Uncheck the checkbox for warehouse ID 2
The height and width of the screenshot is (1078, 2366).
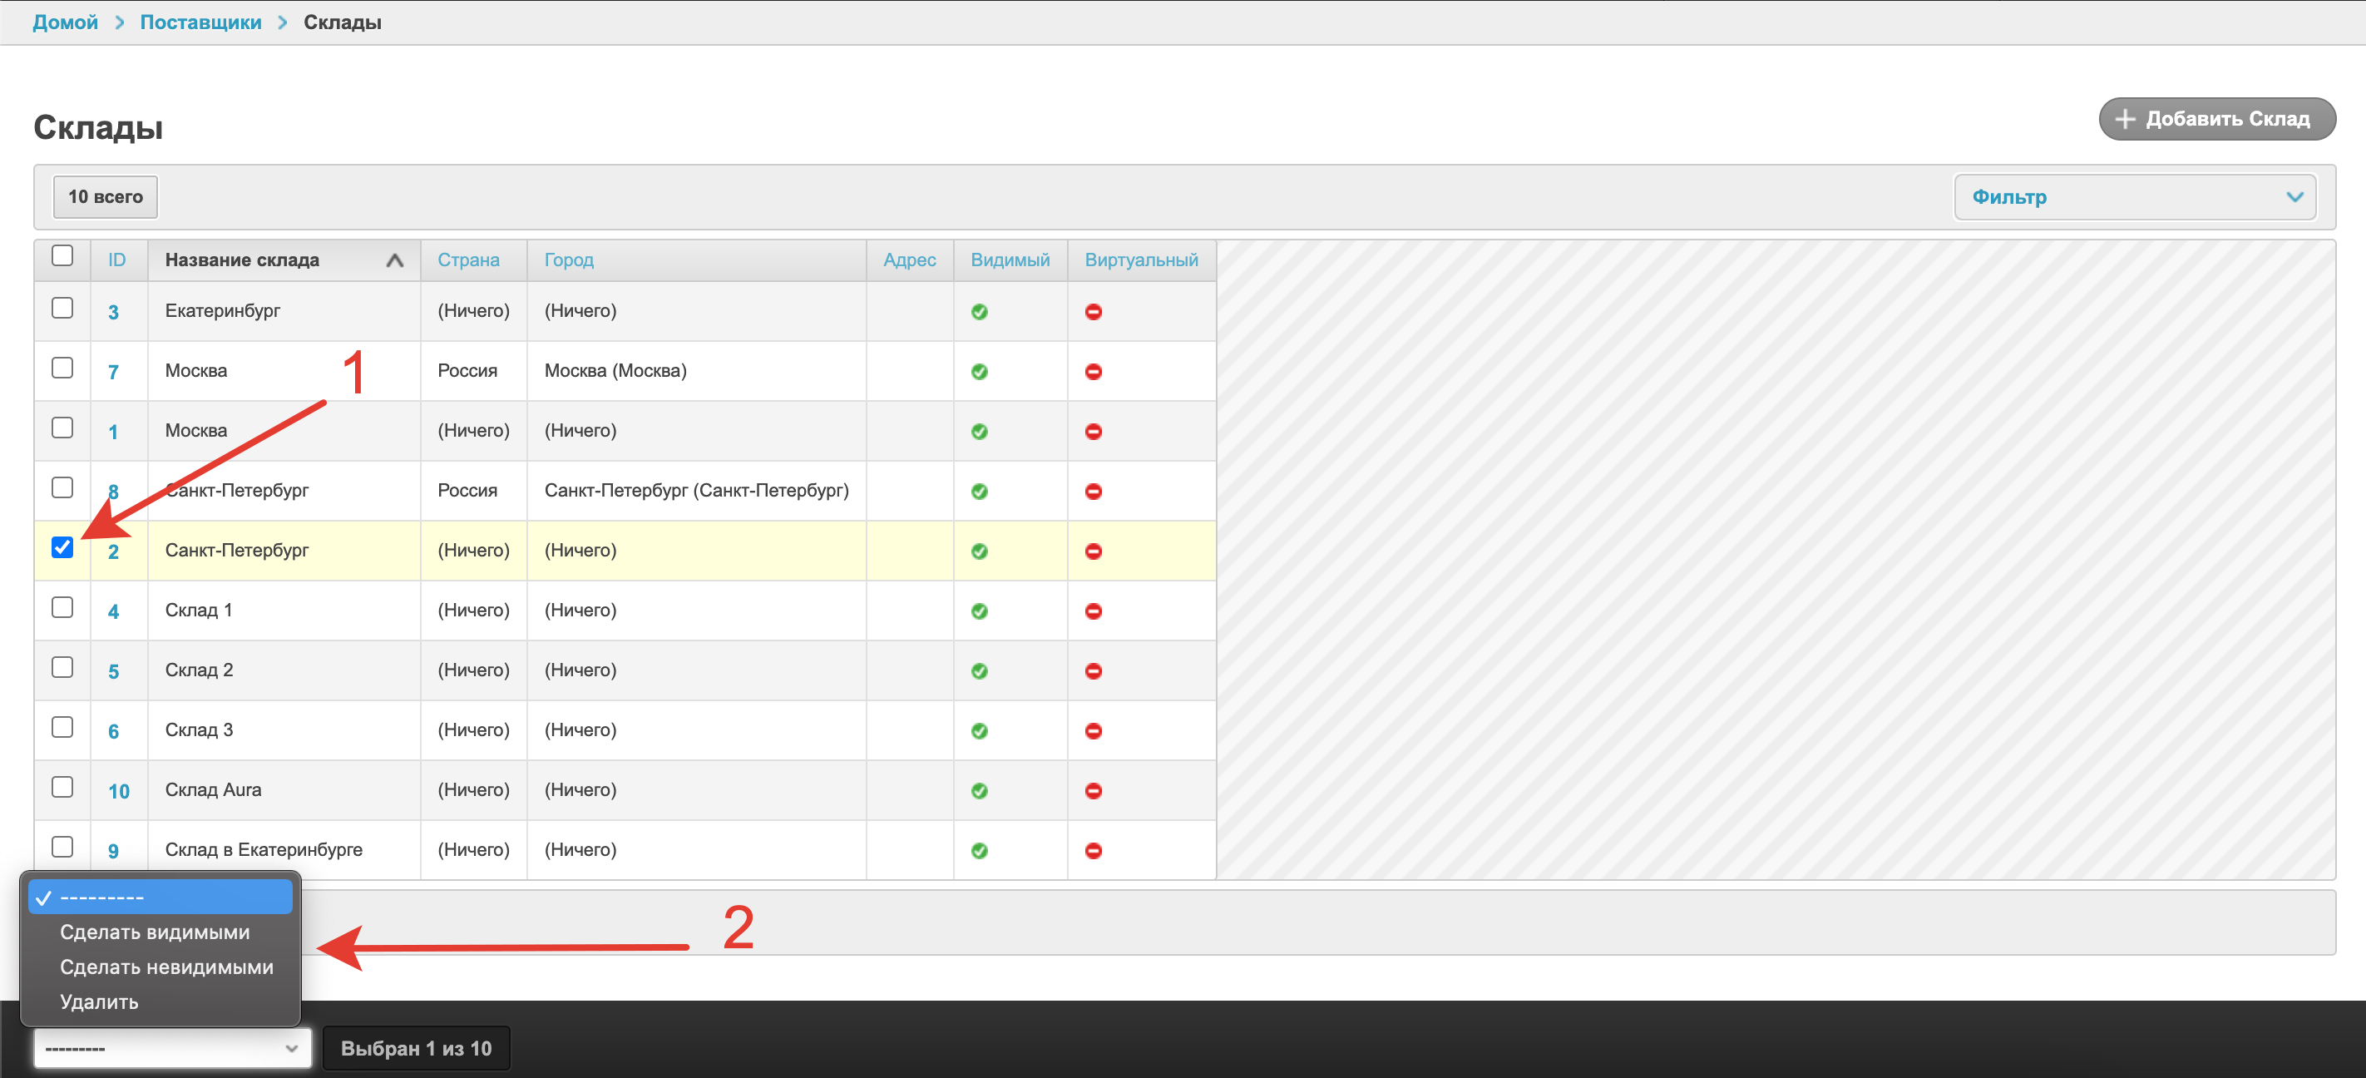[x=62, y=547]
